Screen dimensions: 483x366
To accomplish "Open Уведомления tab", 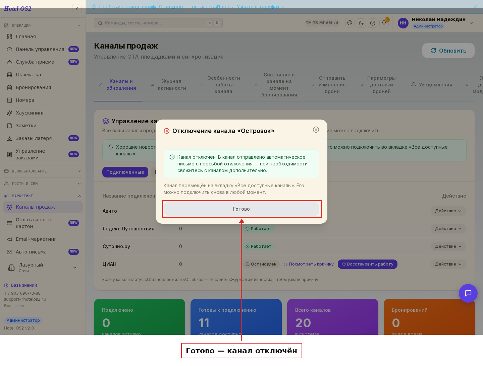I will pyautogui.click(x=432, y=85).
